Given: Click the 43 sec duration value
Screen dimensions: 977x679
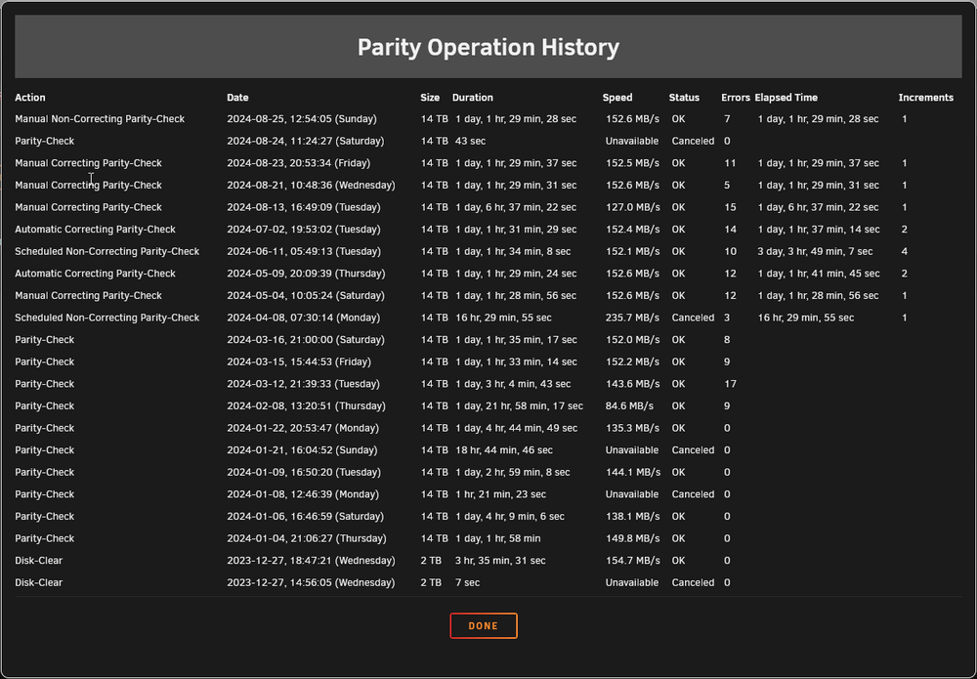Looking at the screenshot, I should pyautogui.click(x=471, y=141).
